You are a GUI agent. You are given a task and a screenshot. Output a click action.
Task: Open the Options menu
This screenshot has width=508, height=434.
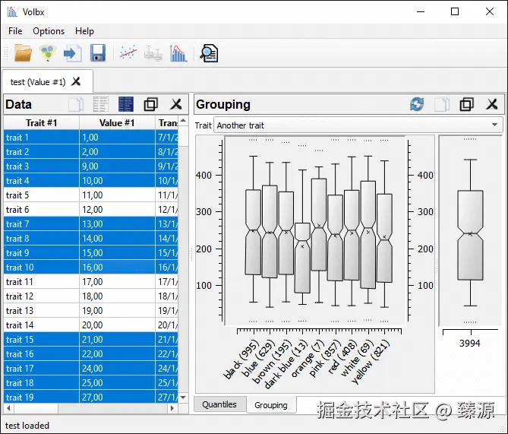click(x=49, y=31)
